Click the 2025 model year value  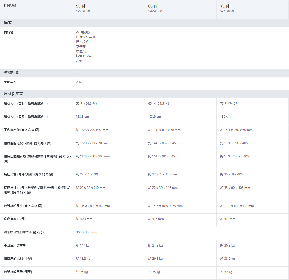coord(80,82)
